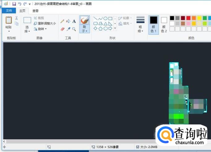Click the Copy icon below scissors
This screenshot has height=152, width=211.
coord(17,24)
